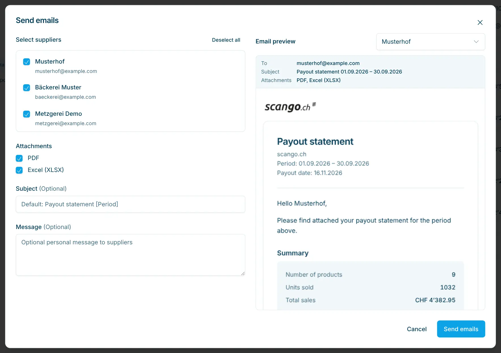The height and width of the screenshot is (353, 501).
Task: Click the Number of products row label
Action: [x=314, y=275]
